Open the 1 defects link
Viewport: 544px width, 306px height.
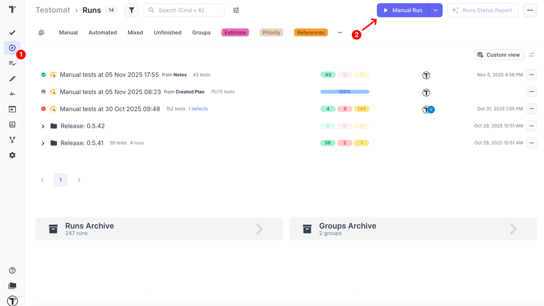(x=198, y=109)
